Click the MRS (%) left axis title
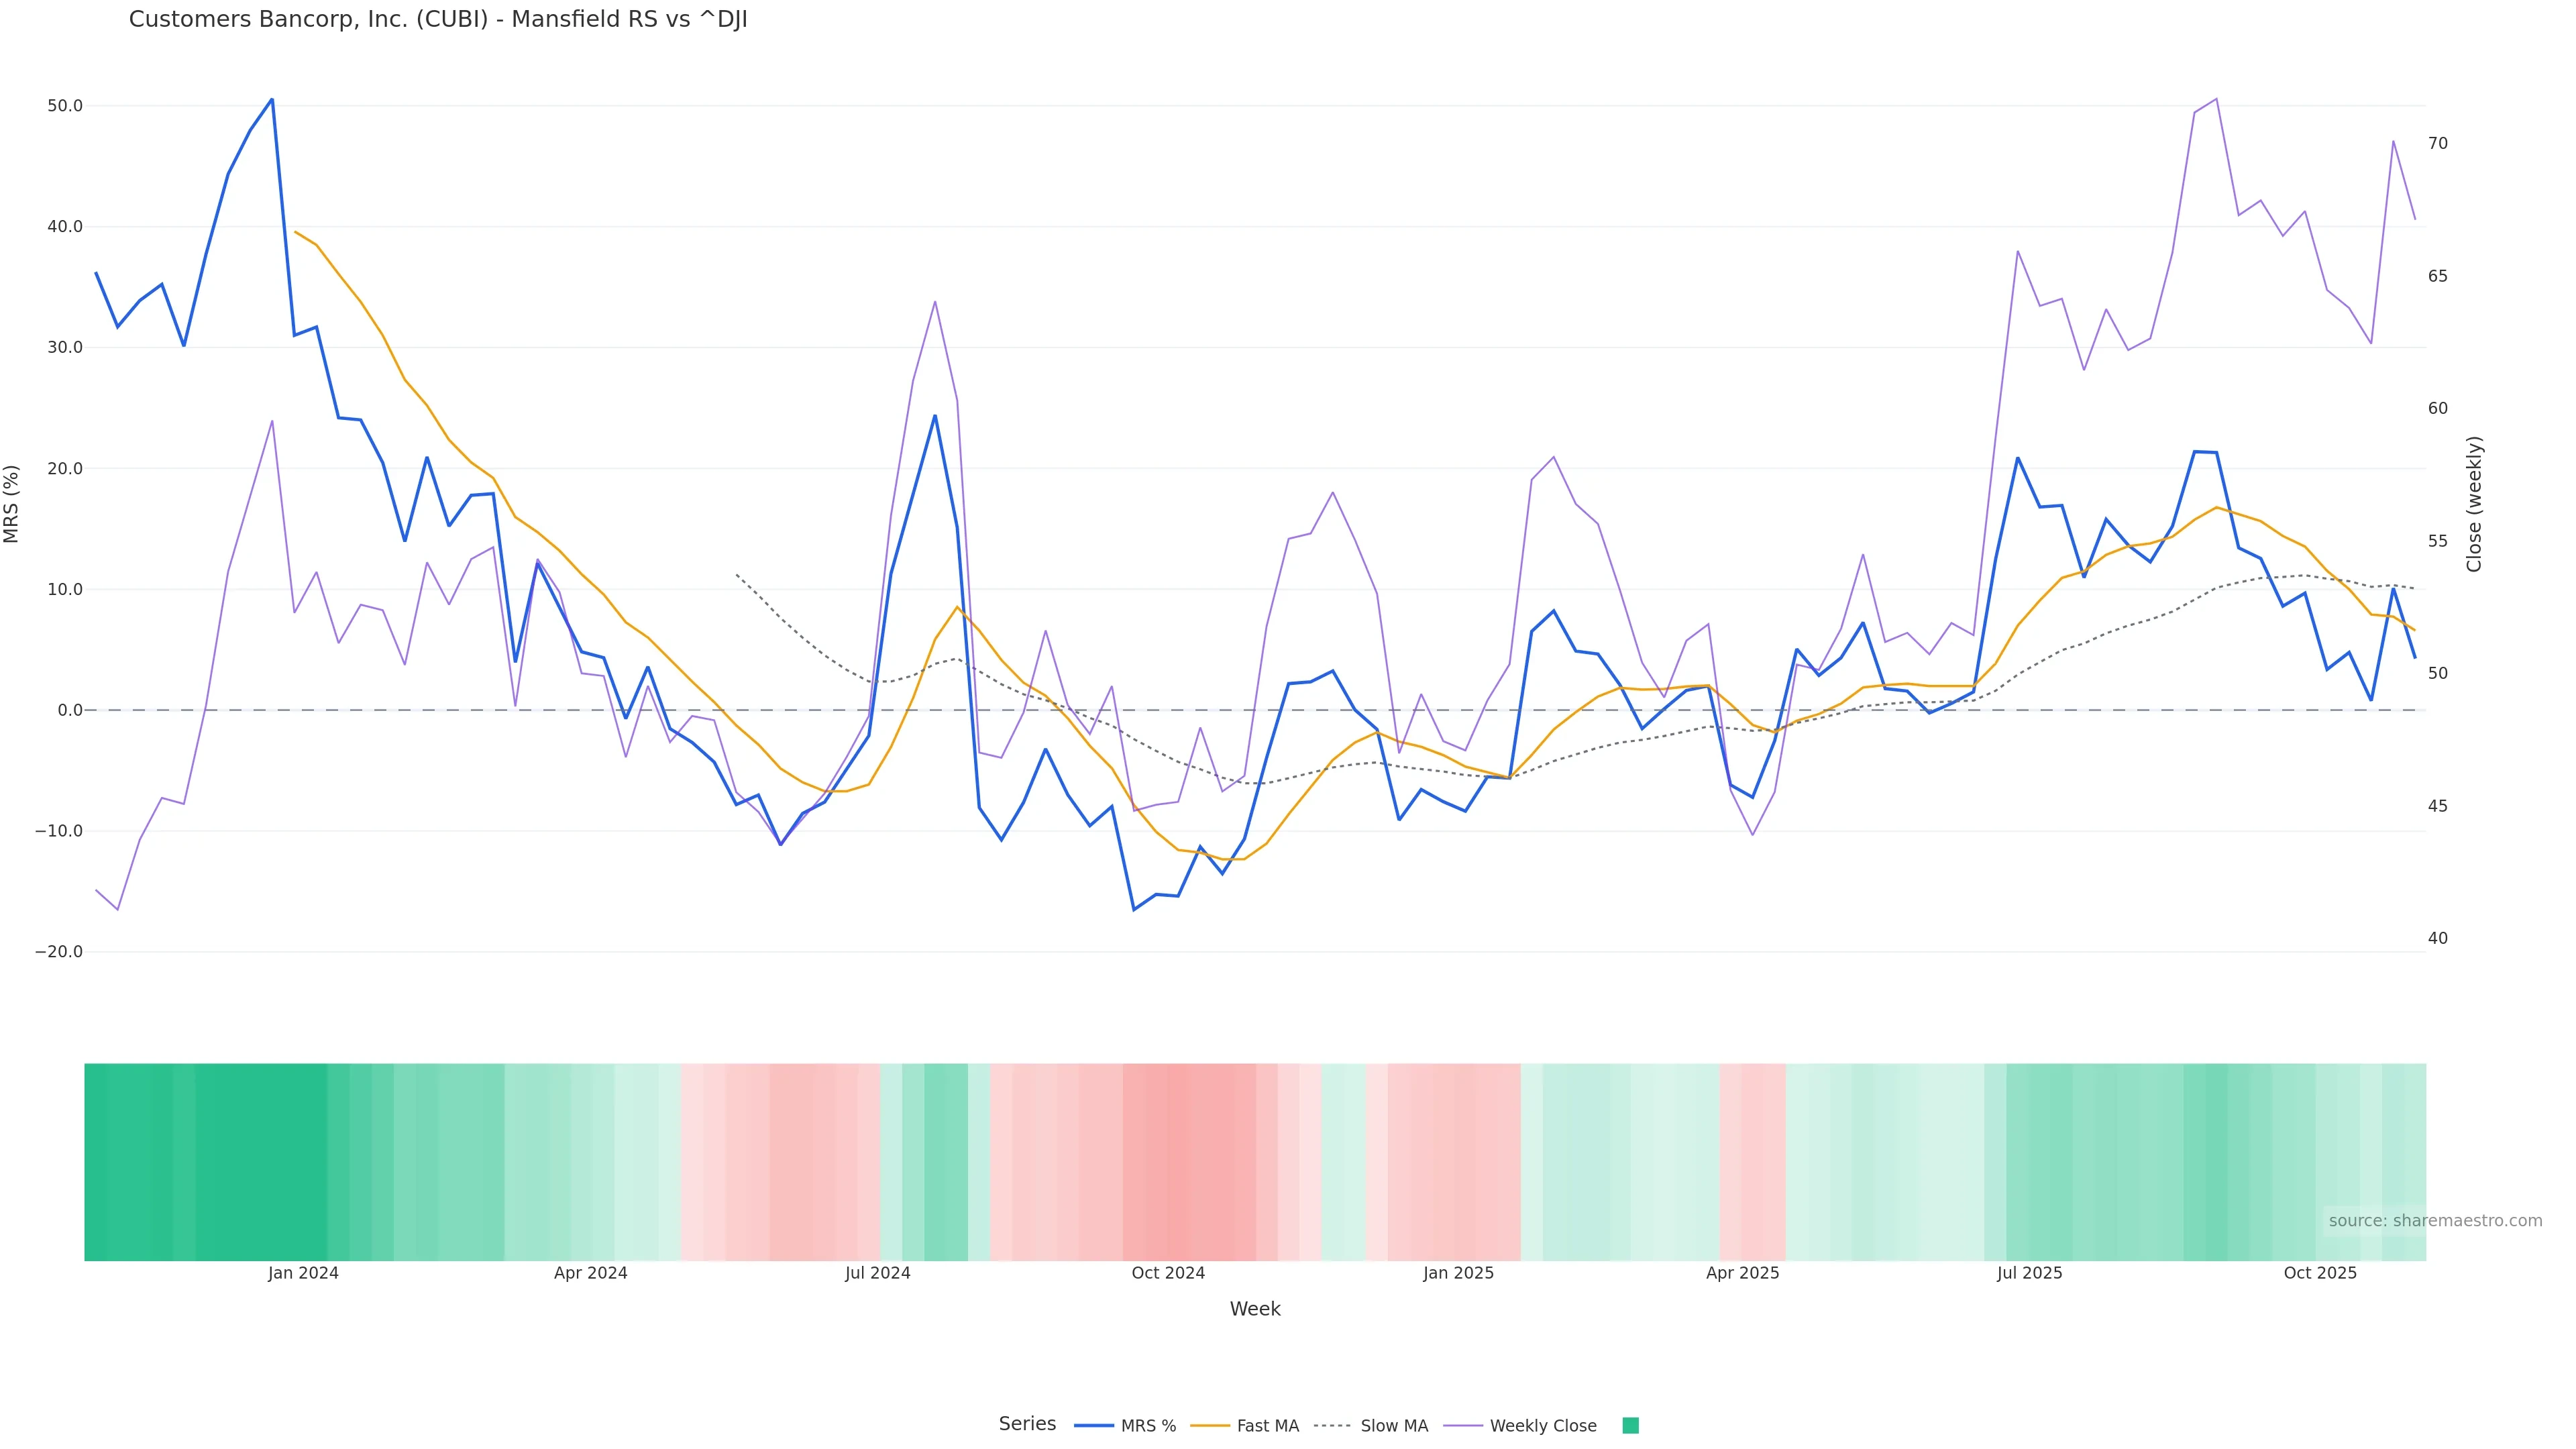Screen dimensions: 2576x1449 pos(12,504)
